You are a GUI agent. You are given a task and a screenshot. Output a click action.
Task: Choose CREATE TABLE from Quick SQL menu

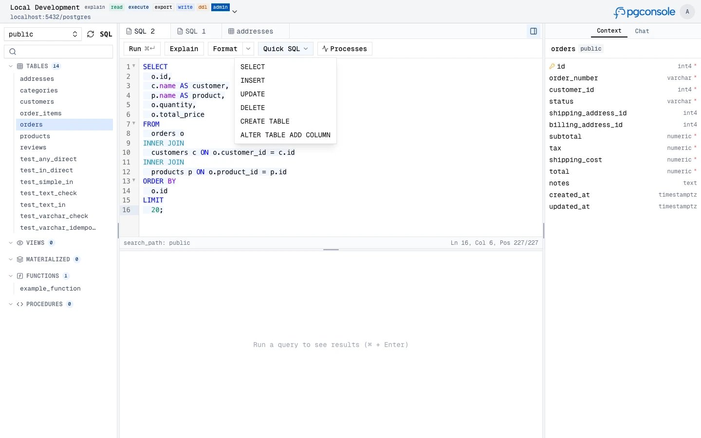coord(285,121)
